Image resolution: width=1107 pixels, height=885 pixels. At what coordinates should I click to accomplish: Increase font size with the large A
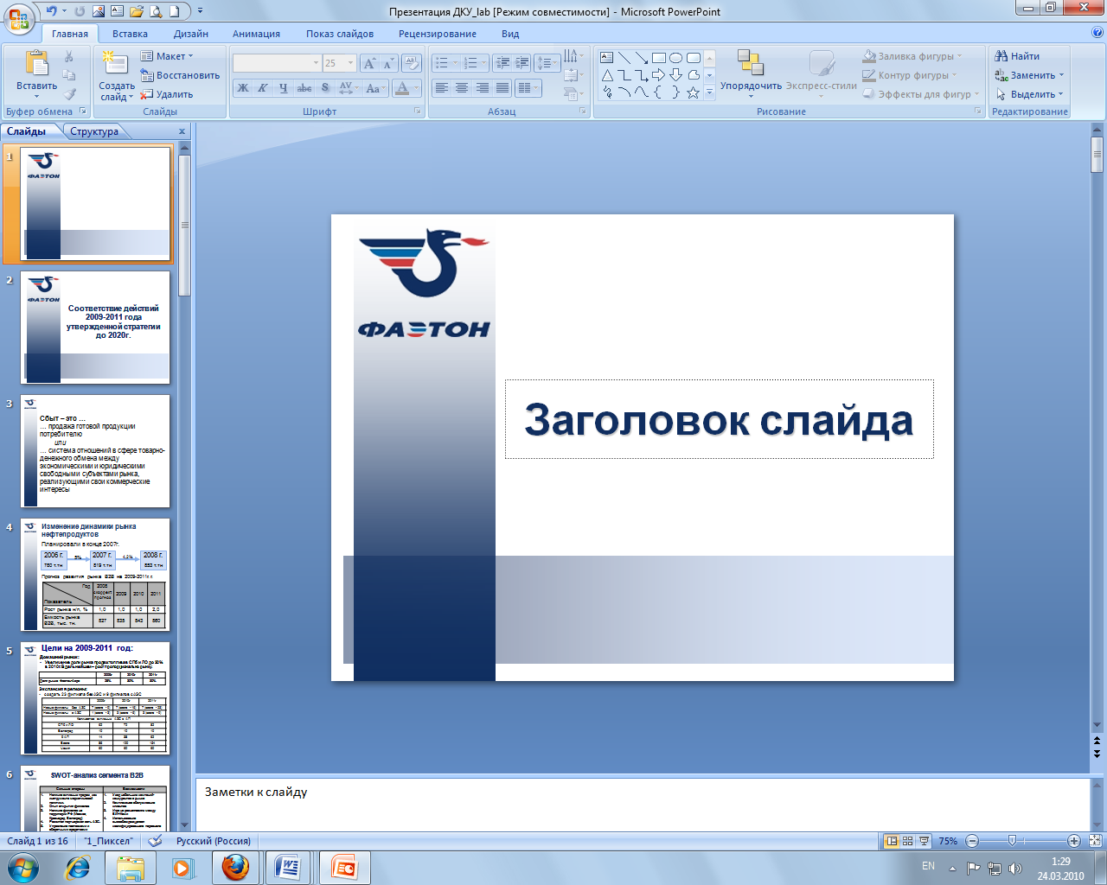369,63
